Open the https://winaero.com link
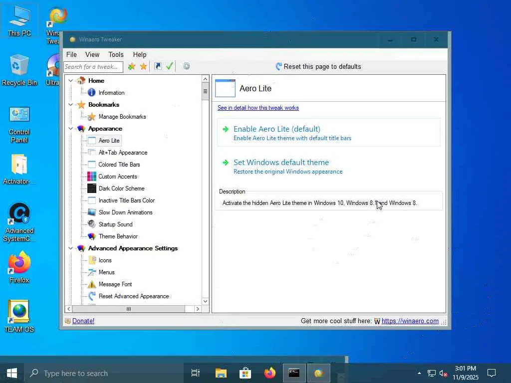Image resolution: width=511 pixels, height=383 pixels. tap(410, 321)
